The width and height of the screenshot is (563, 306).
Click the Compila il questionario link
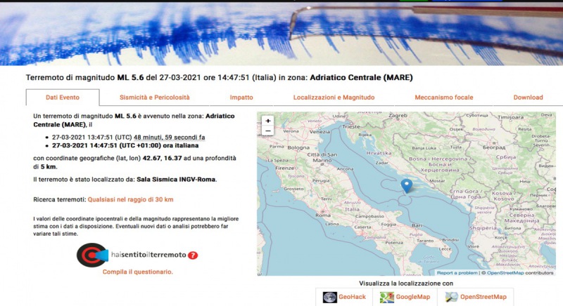[138, 272]
